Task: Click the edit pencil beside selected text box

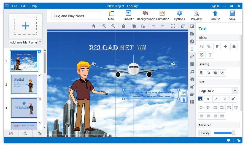Action: coord(184,92)
